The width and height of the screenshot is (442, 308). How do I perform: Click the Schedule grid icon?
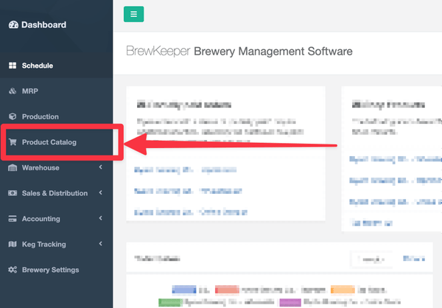[13, 66]
